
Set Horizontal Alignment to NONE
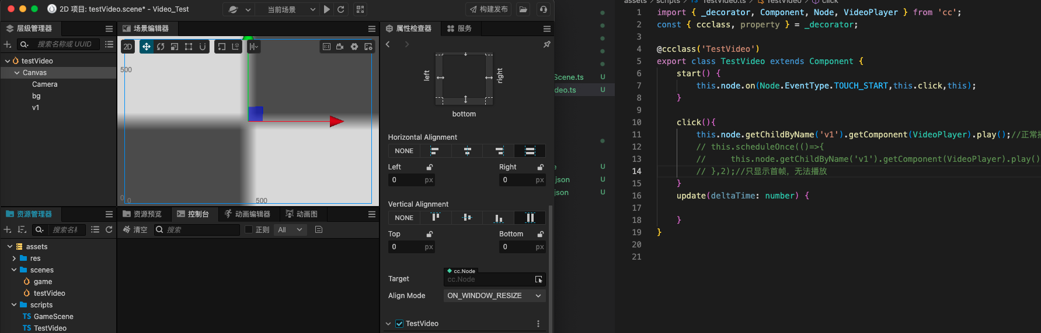click(x=404, y=151)
